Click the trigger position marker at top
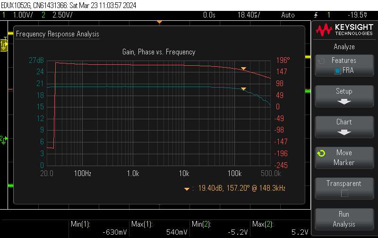Viewport: 378px width, 238px height. [x=159, y=22]
